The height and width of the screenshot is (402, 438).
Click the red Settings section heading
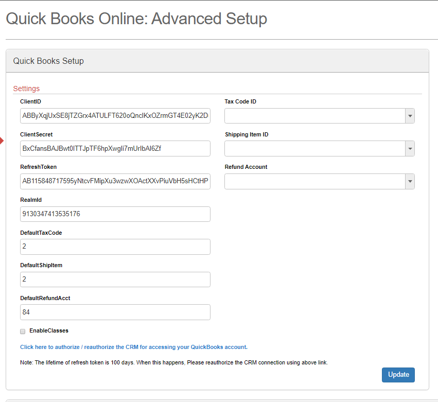[26, 89]
